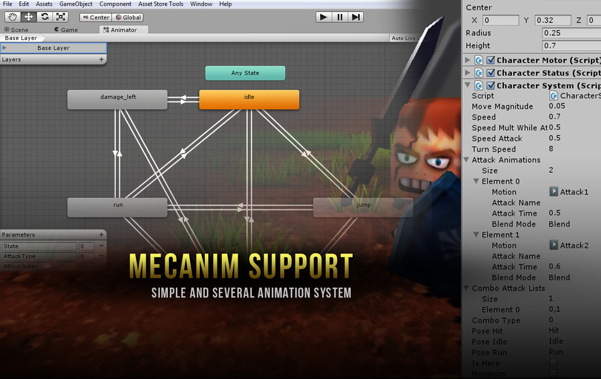This screenshot has width=601, height=379.
Task: Collapse Element 0 of Attack Animations
Action: [477, 181]
